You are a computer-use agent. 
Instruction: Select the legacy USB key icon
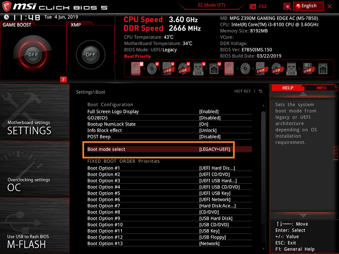tap(291, 69)
